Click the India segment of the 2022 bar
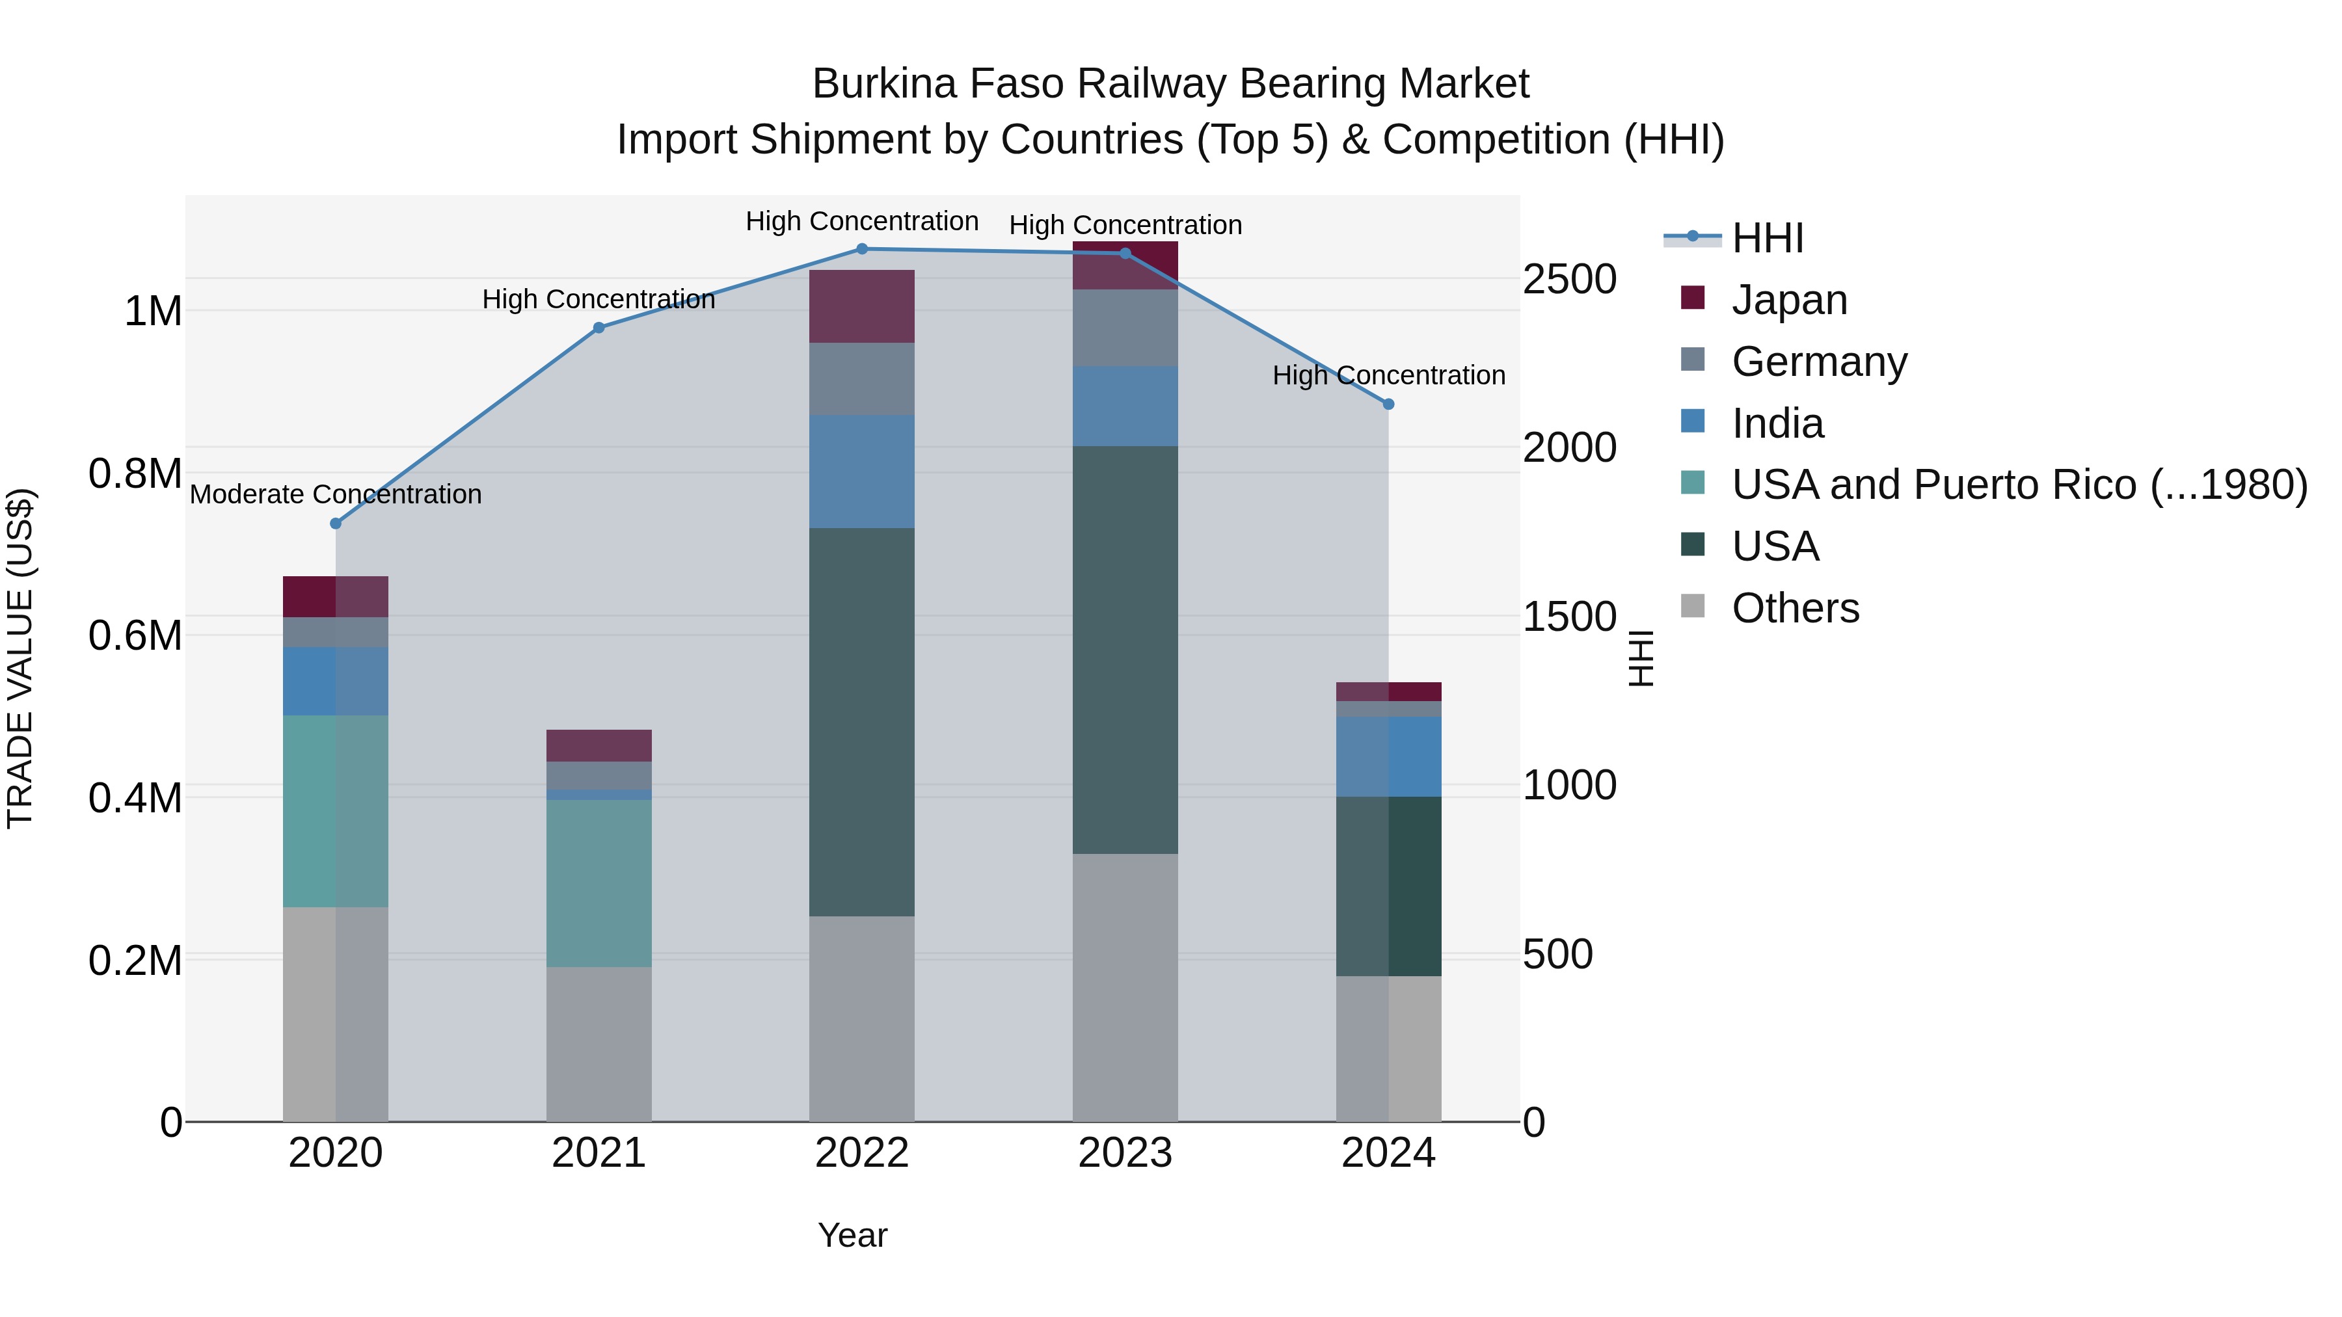 (862, 472)
